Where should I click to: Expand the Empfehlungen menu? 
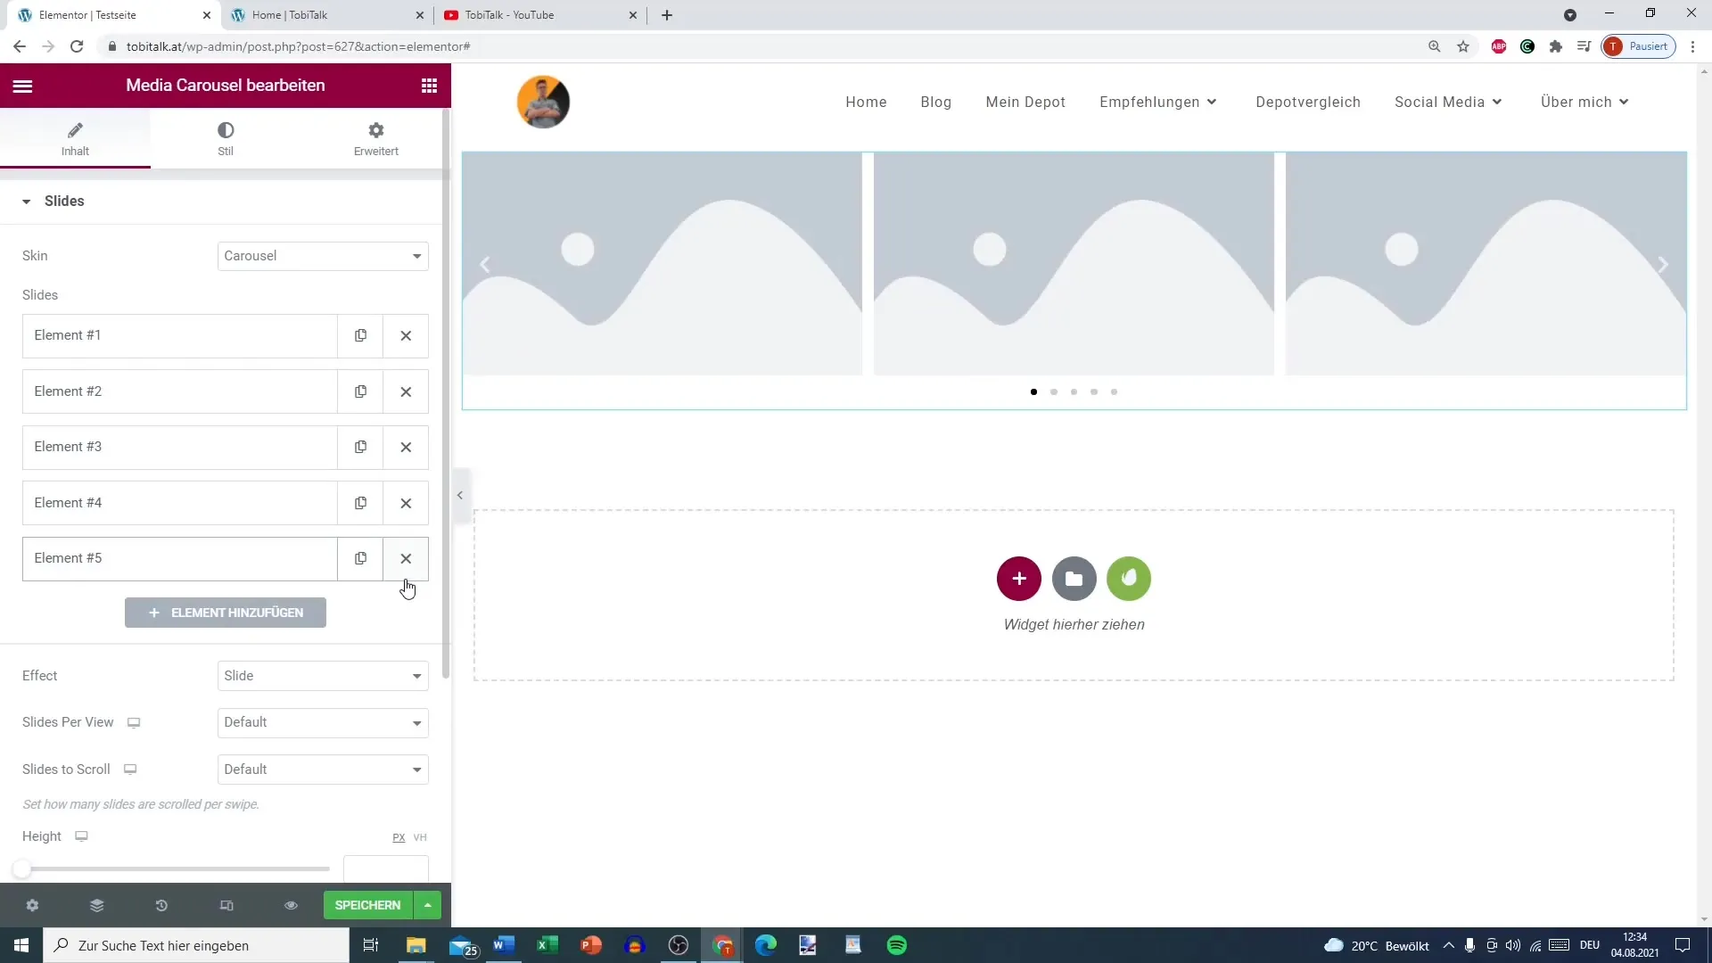pos(1158,102)
